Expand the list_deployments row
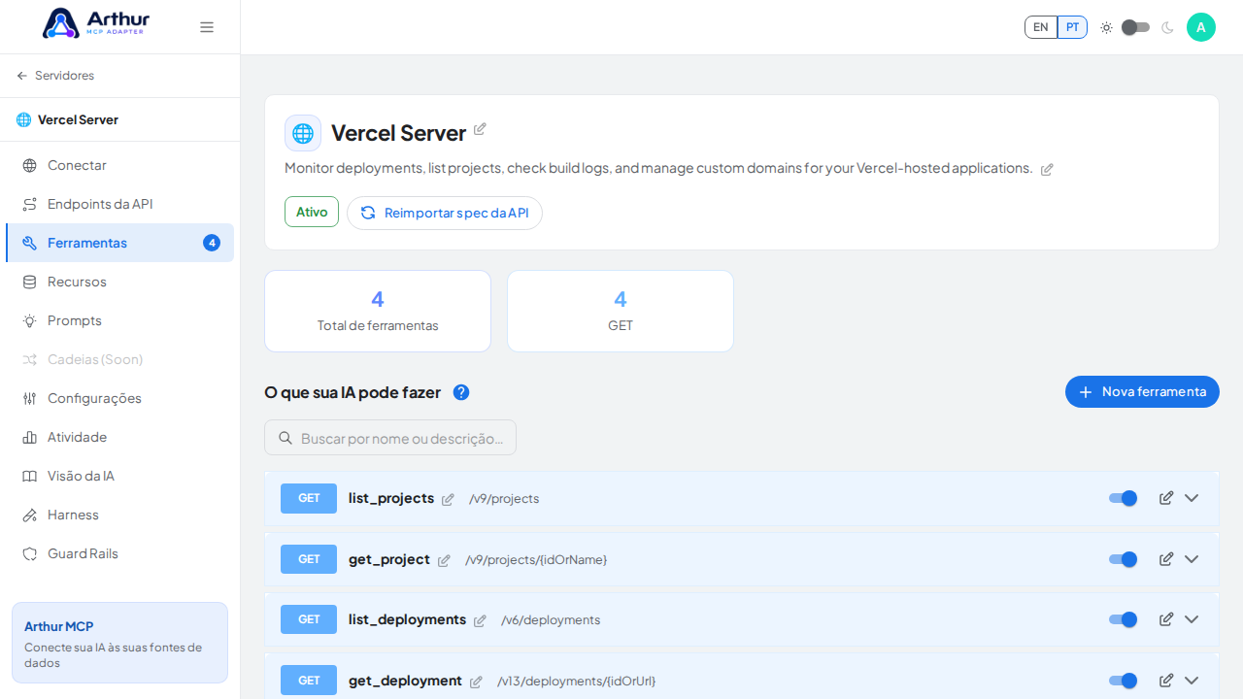 (x=1192, y=619)
